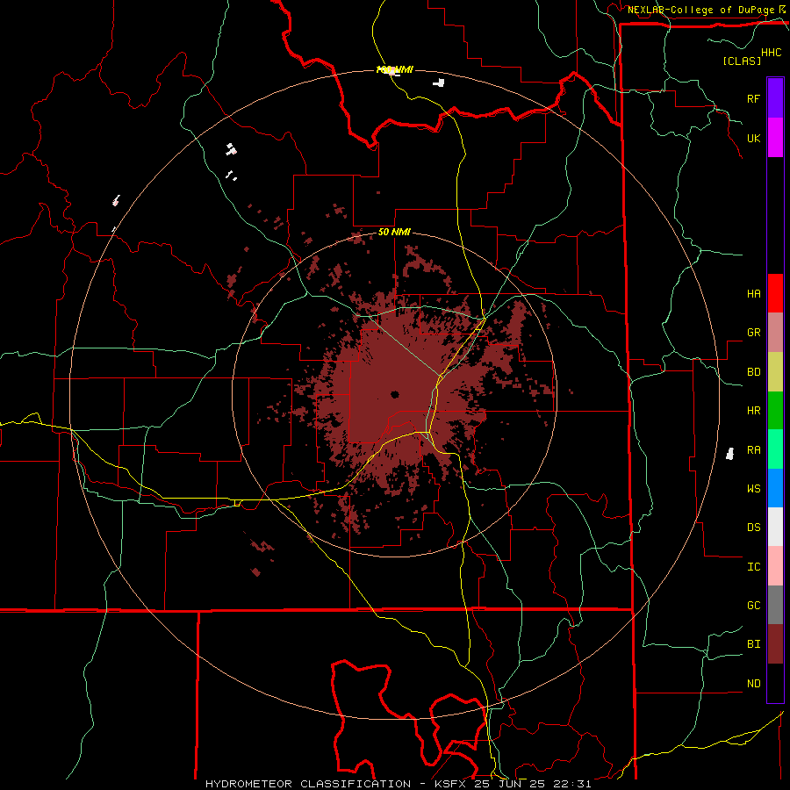This screenshot has height=790, width=790.
Task: Click the BI legend label
Action: coord(753,644)
